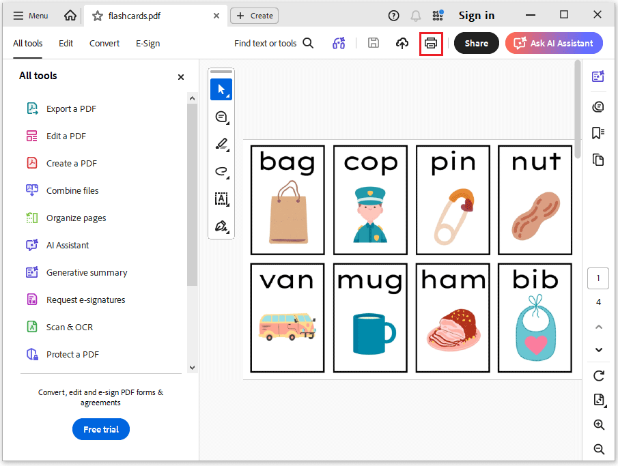Go to the Home view
This screenshot has width=618, height=466.
pyautogui.click(x=70, y=16)
